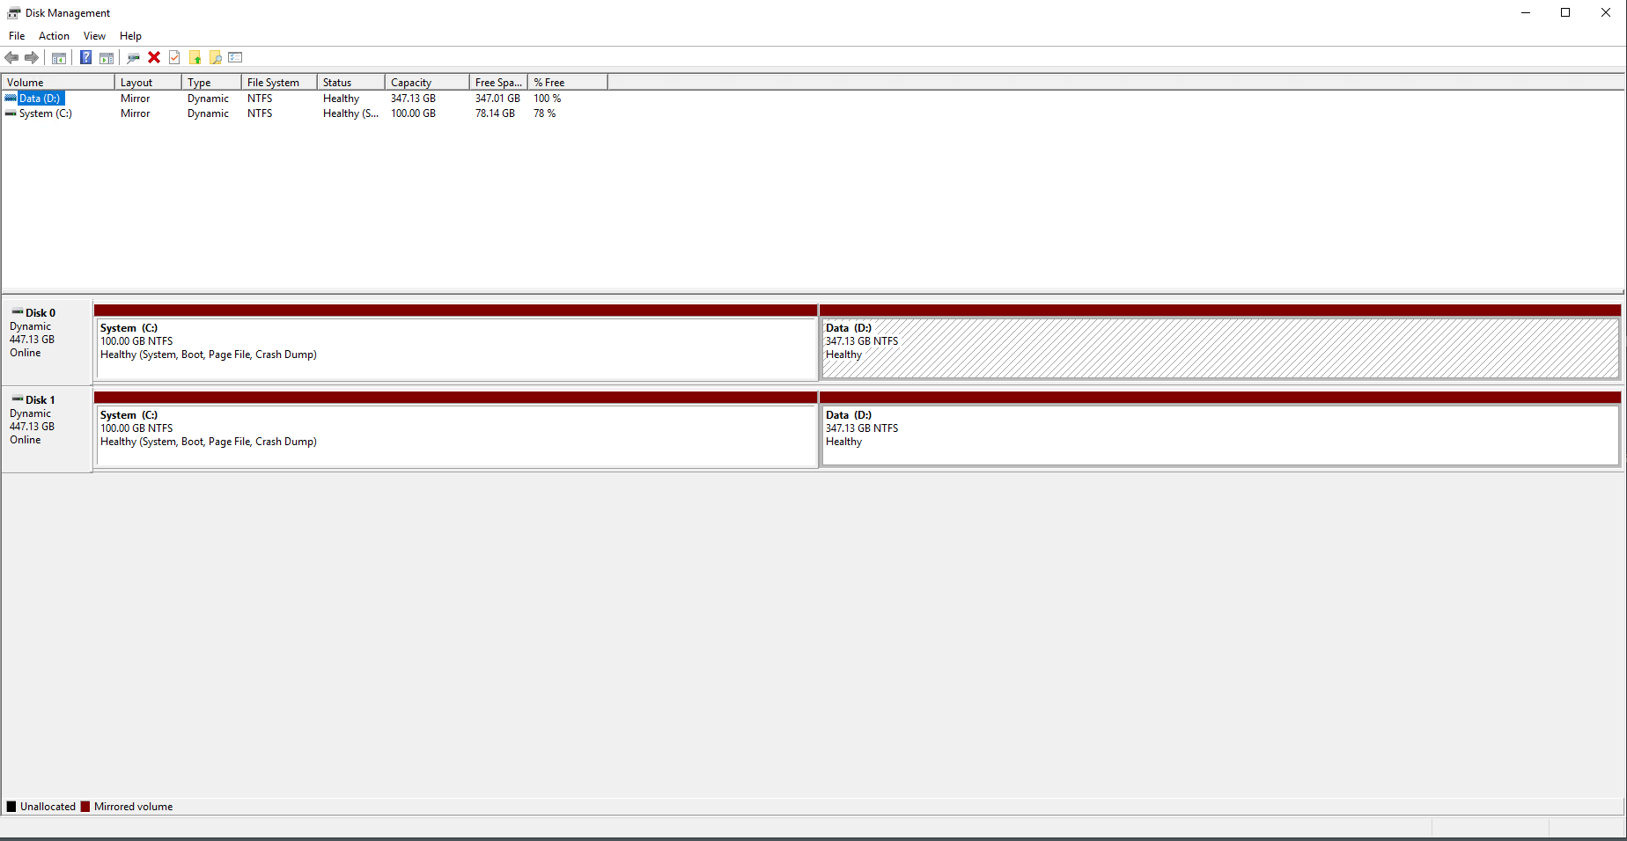This screenshot has width=1627, height=841.
Task: Open the Action menu
Action: pos(54,36)
